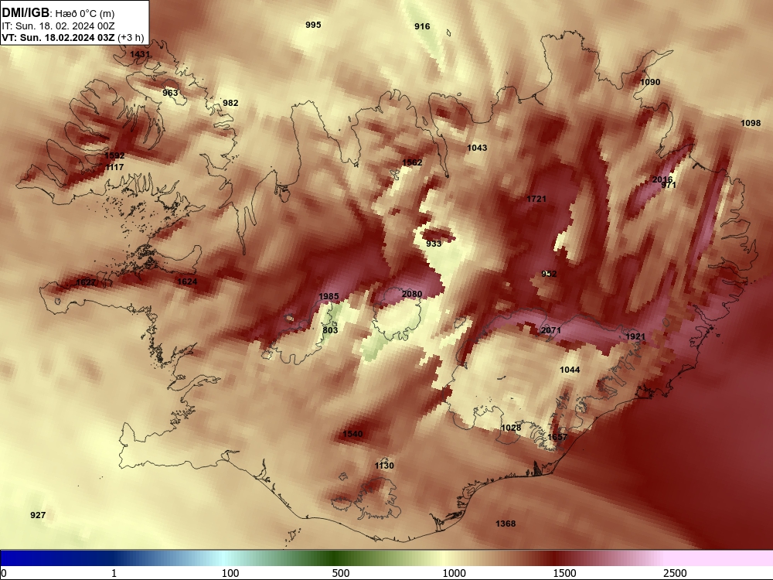Click the VT valid time line

[x=73, y=37]
